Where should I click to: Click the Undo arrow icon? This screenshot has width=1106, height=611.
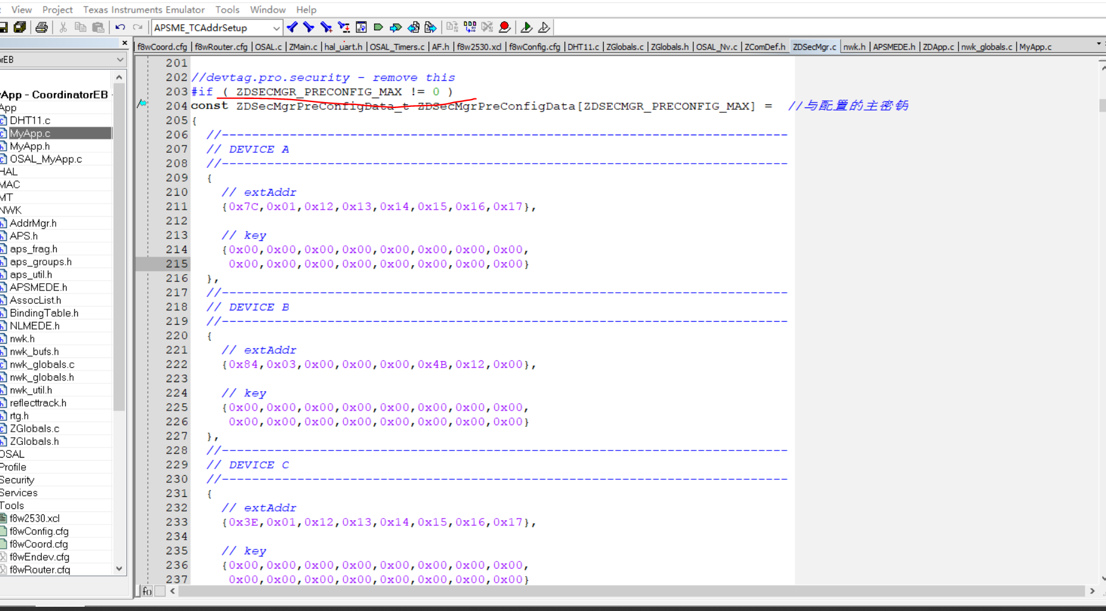point(120,27)
